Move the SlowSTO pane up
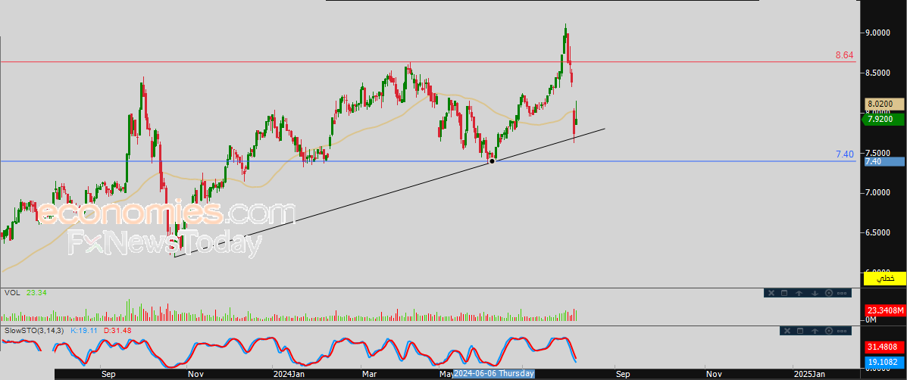The height and width of the screenshot is (380, 907). click(815, 330)
